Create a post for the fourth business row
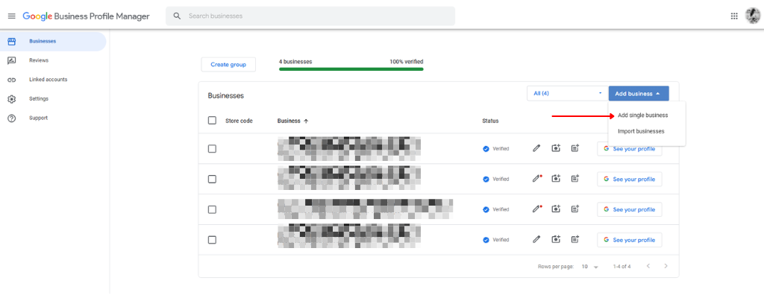The image size is (764, 298). click(575, 240)
